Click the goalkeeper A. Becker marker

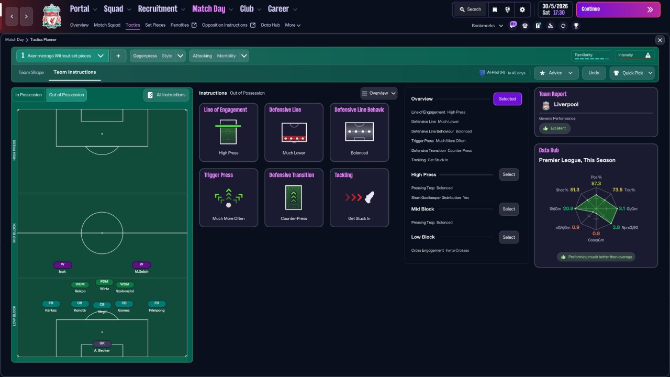(102, 344)
